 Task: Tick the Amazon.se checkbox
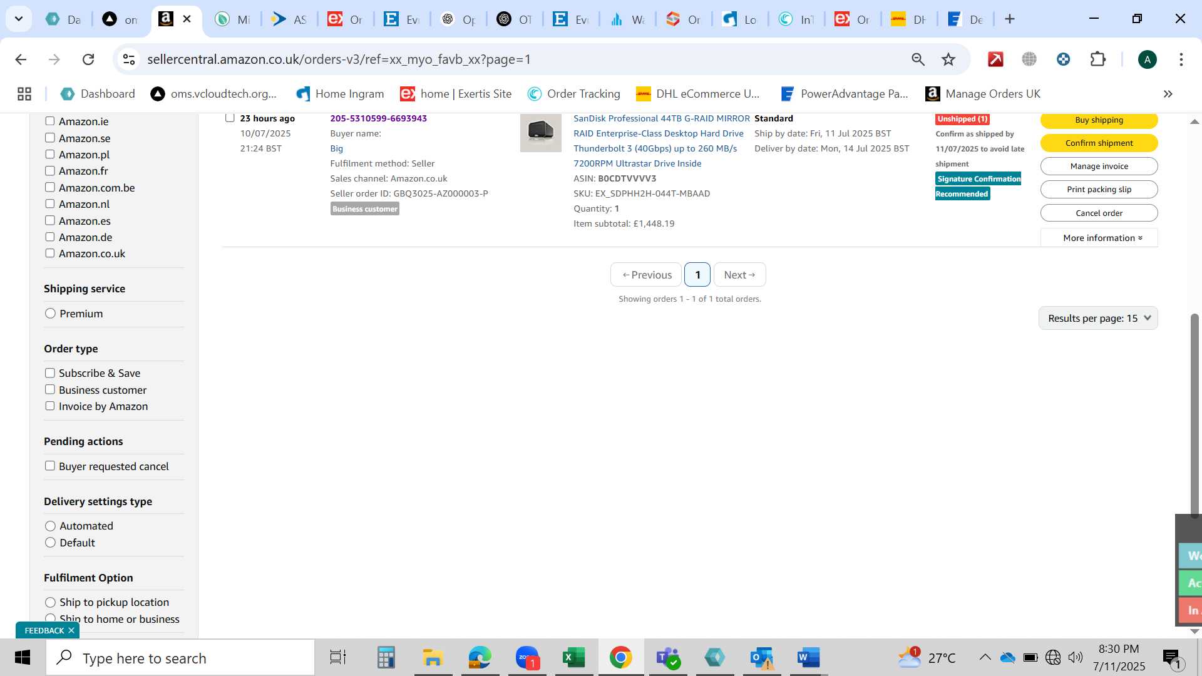coord(50,138)
